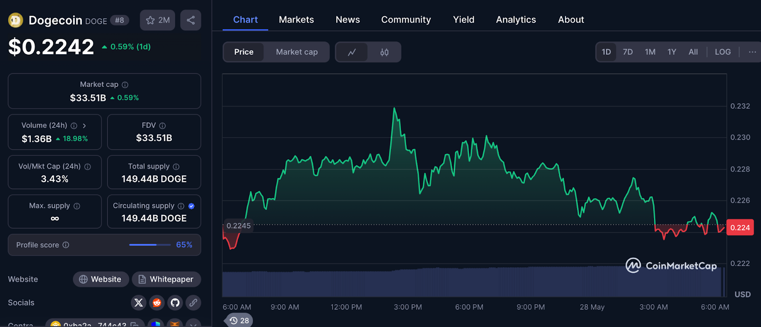Open the Reddit social link

pyautogui.click(x=157, y=302)
